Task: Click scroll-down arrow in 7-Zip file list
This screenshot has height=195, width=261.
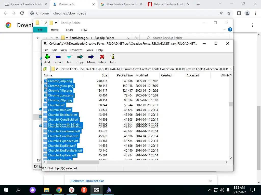Action: coord(231,158)
